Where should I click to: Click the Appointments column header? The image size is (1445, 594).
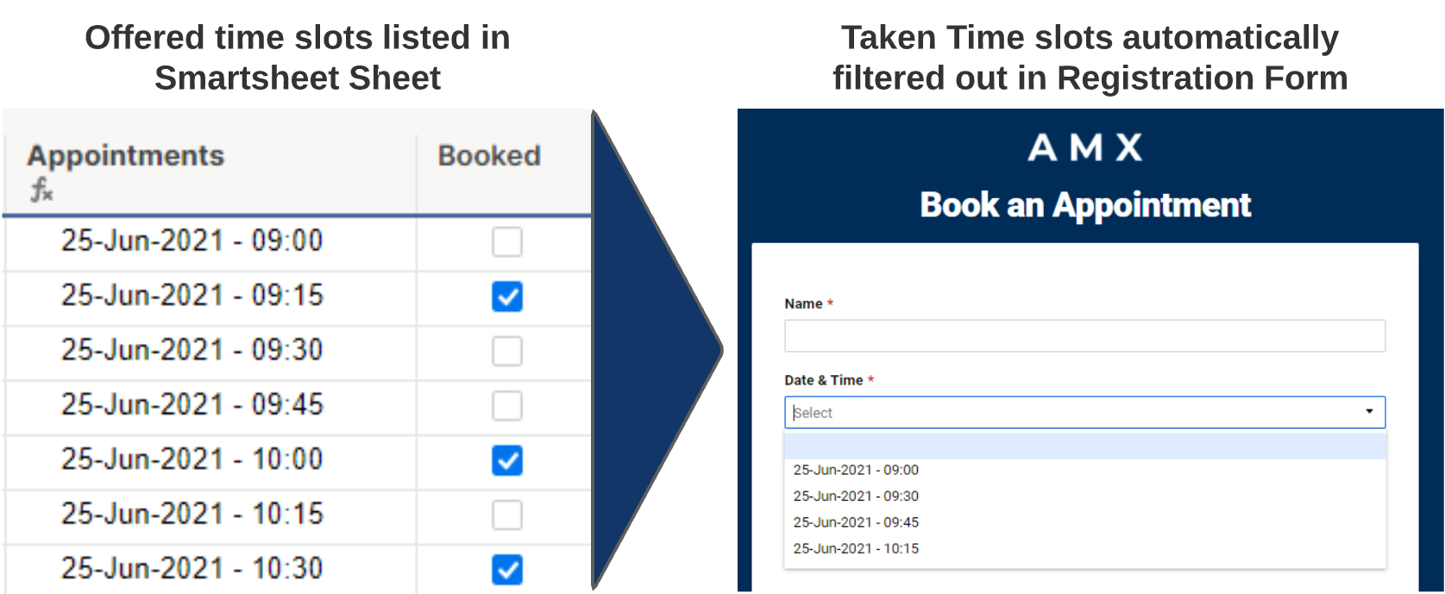(x=126, y=156)
